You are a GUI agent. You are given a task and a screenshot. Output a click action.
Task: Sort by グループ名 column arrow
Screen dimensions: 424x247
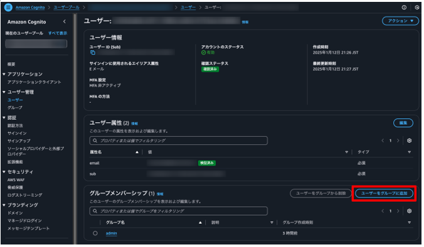[200, 223]
